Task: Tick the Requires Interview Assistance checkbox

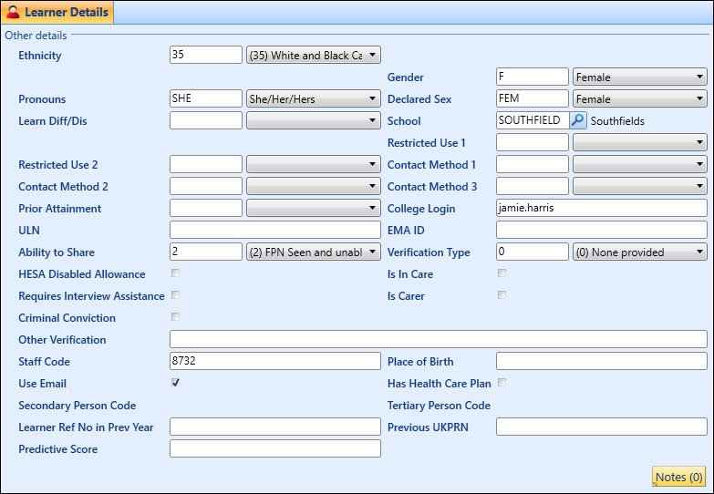Action: [175, 295]
